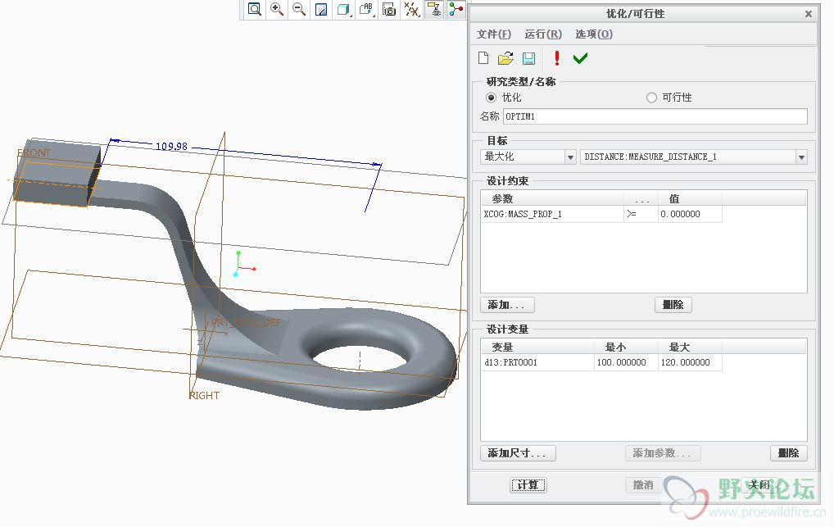Click the 删除 button under design variables
Viewport: 834px width, 527px height.
tap(789, 453)
